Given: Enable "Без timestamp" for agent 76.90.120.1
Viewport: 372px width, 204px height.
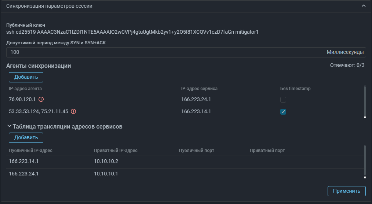Looking at the screenshot, I should tap(283, 100).
